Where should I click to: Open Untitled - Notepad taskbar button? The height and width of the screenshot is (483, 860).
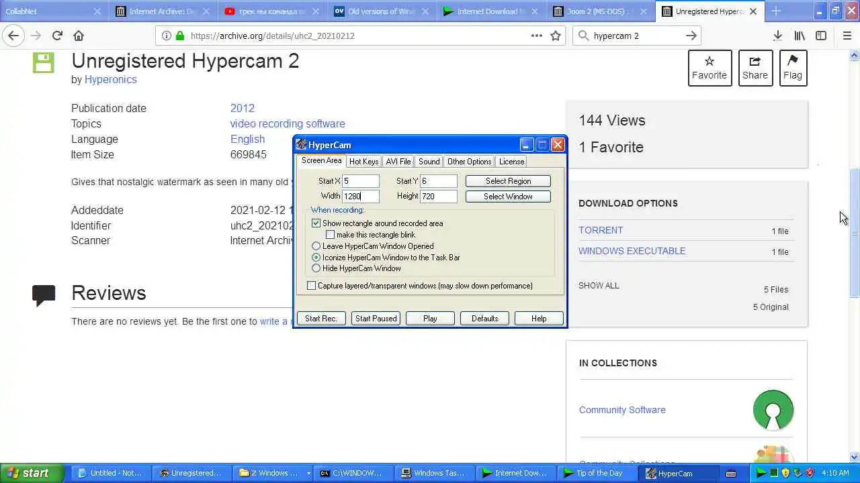[x=111, y=473]
